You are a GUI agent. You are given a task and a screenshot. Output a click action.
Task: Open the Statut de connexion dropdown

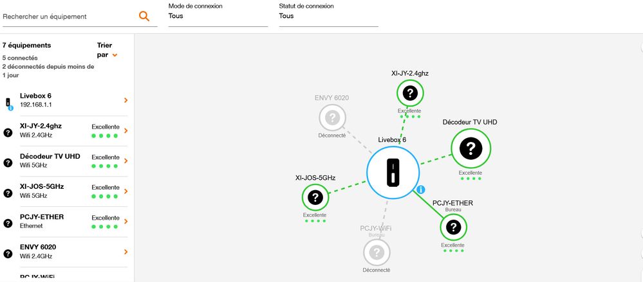(x=328, y=16)
